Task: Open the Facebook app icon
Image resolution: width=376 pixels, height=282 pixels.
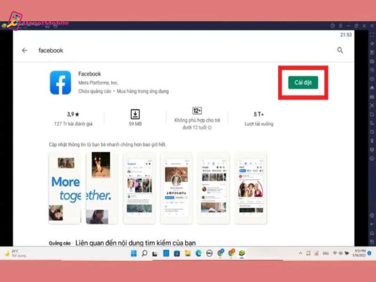Action: coord(61,83)
